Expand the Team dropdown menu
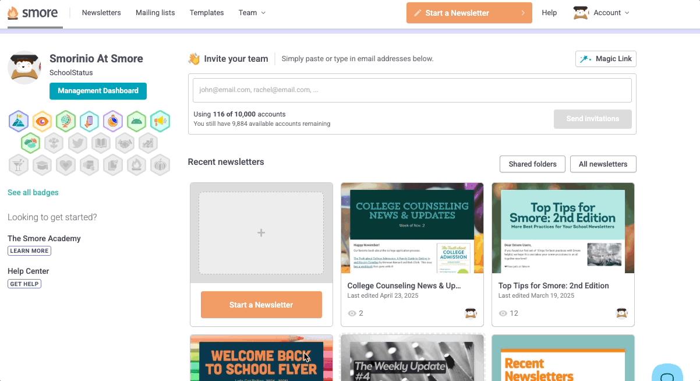Screen dimensions: 700x381 (252, 13)
